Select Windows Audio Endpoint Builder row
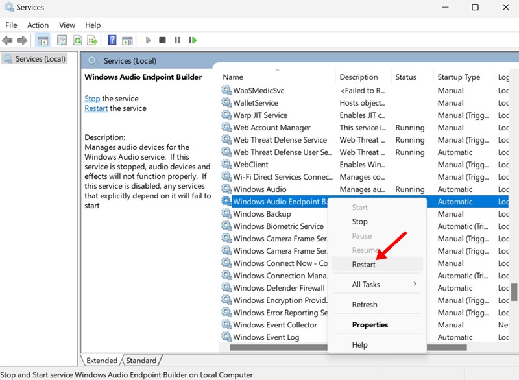 pyautogui.click(x=364, y=202)
